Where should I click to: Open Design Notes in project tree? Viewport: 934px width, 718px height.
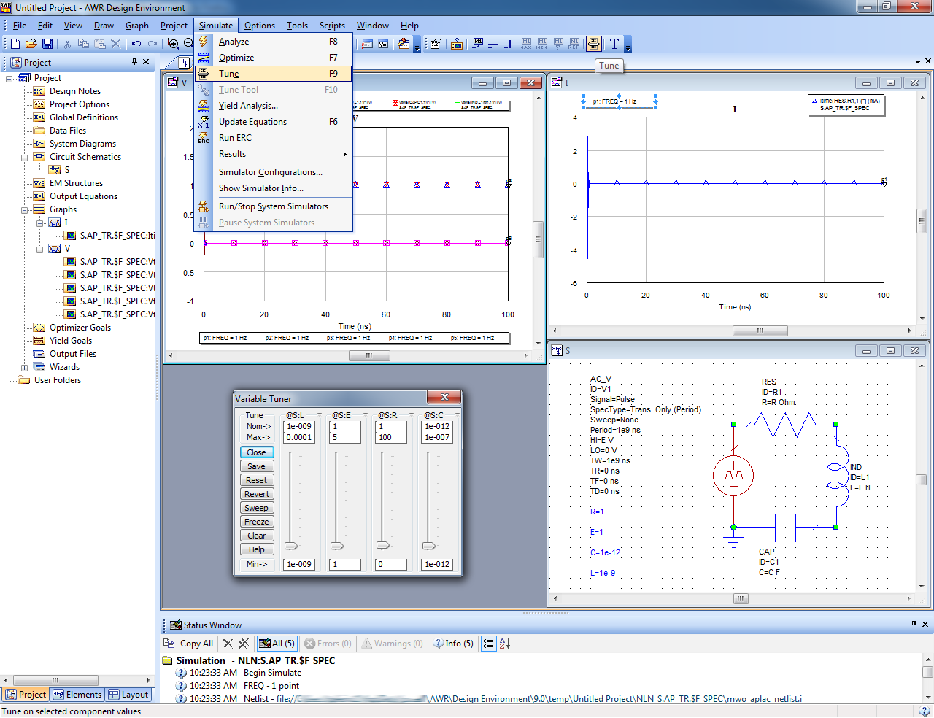[74, 91]
